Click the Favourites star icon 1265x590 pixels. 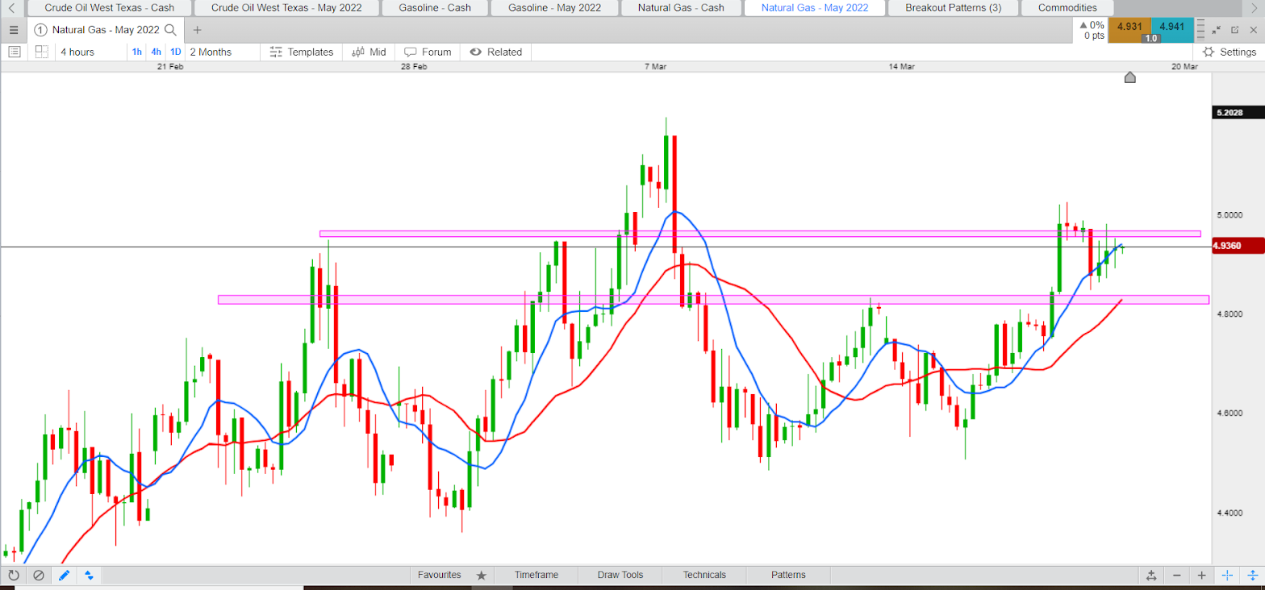[482, 575]
